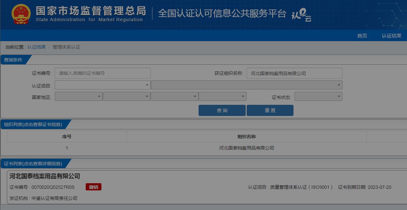407x210 pixels.
Task: Click the 认e云 logo icon
Action: (x=301, y=15)
